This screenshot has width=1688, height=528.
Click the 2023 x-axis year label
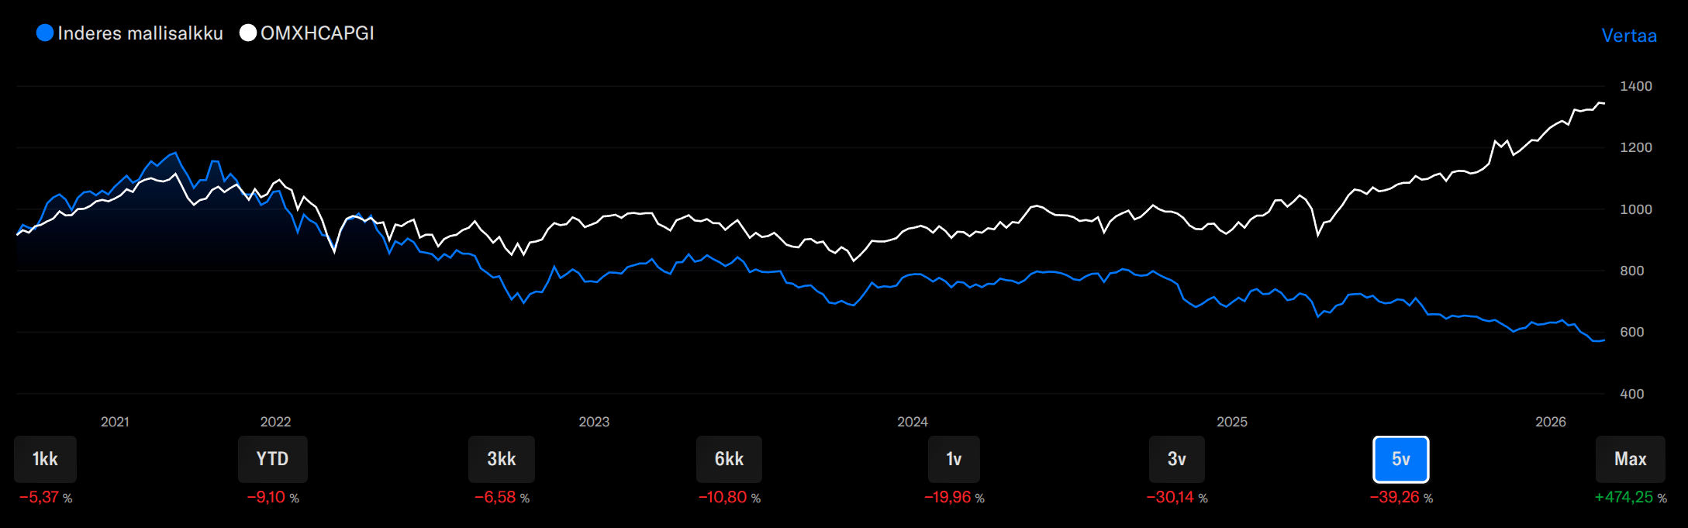coord(594,422)
